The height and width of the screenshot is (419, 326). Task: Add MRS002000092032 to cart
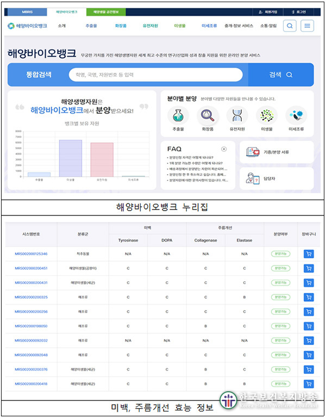click(x=309, y=341)
